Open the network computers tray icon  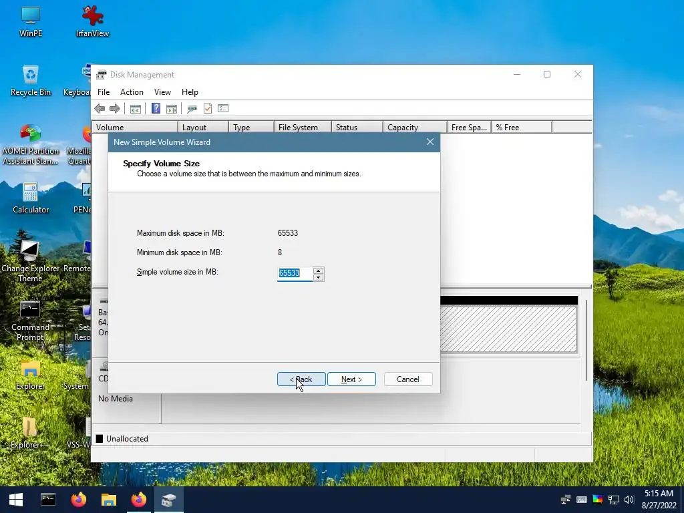pyautogui.click(x=566, y=500)
